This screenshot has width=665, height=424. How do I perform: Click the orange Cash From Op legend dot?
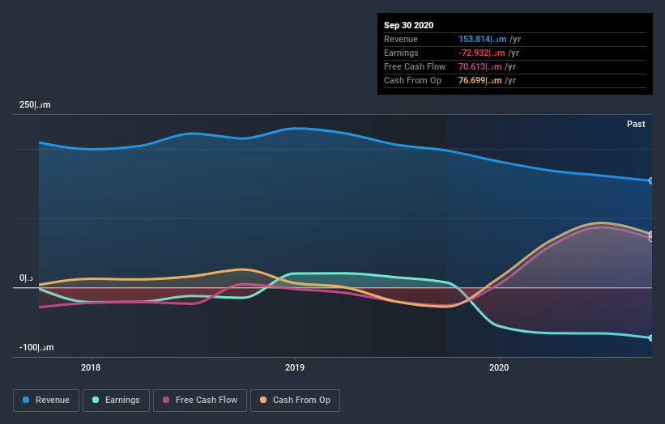[x=263, y=400]
